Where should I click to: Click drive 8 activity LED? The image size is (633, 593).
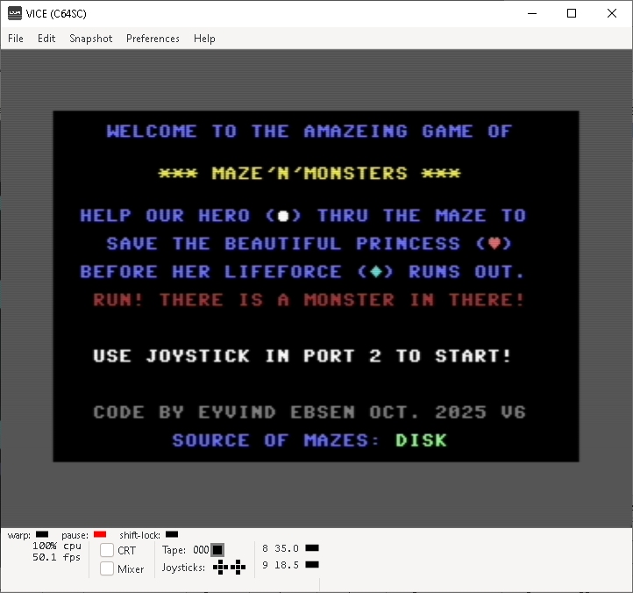pos(312,547)
